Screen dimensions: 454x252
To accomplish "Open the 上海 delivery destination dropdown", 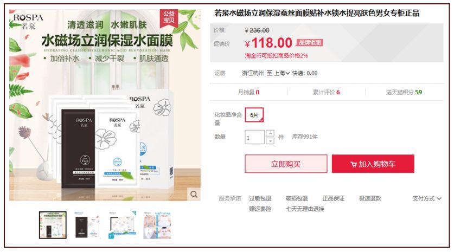I will point(282,73).
